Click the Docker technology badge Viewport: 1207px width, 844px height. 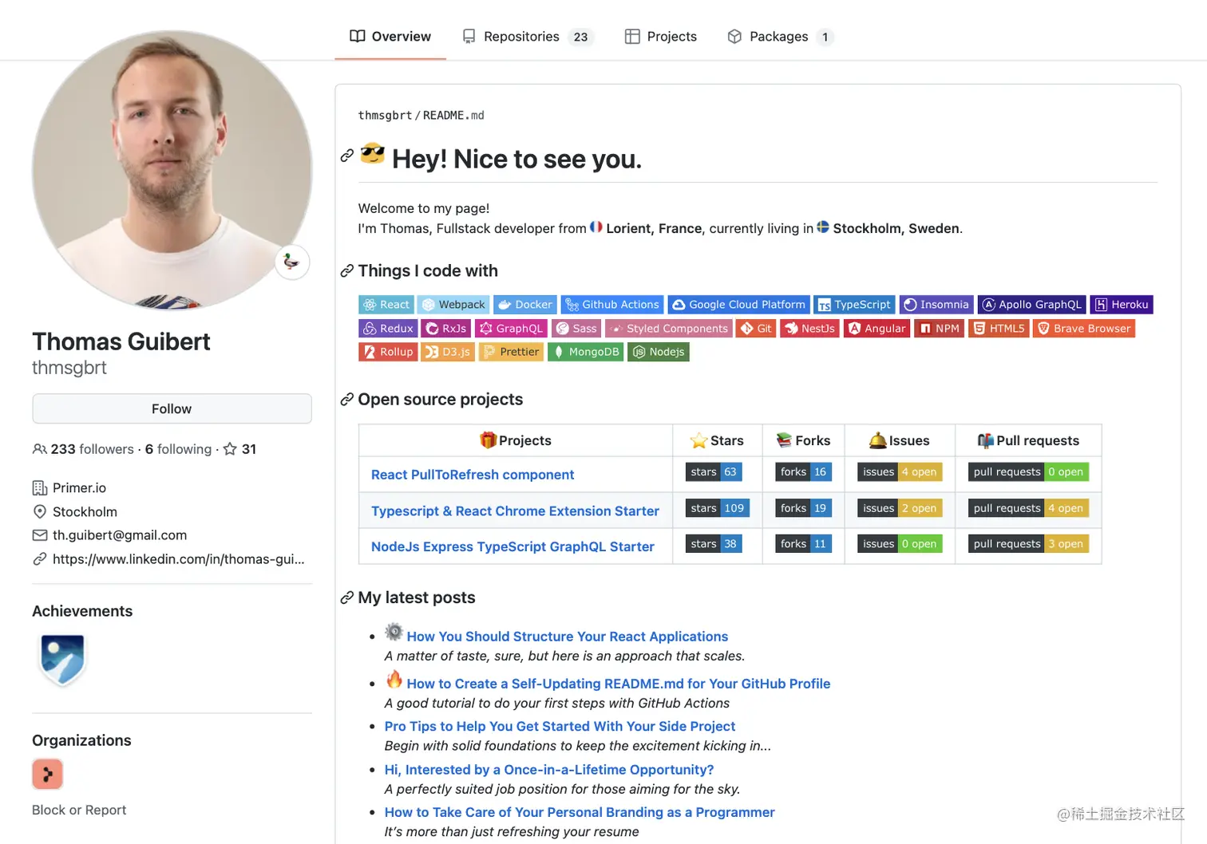(x=524, y=305)
